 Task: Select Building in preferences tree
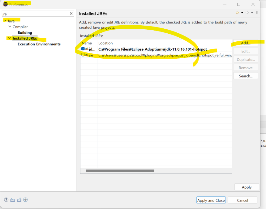click(25, 32)
